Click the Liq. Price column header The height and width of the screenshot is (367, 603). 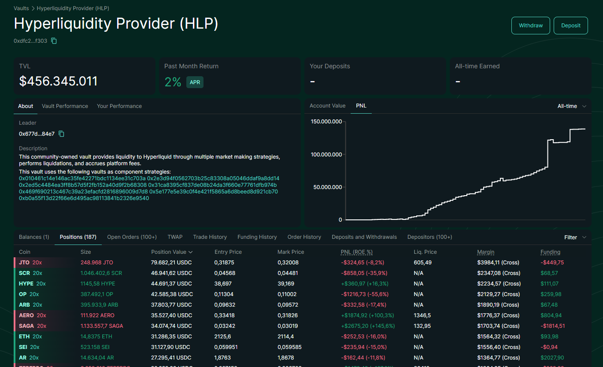425,252
